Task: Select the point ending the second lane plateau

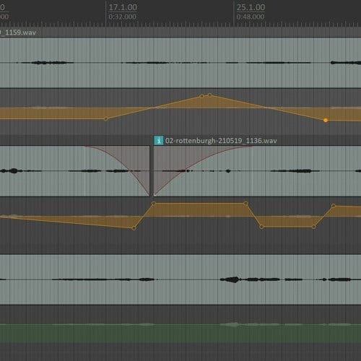Action: tap(245, 204)
